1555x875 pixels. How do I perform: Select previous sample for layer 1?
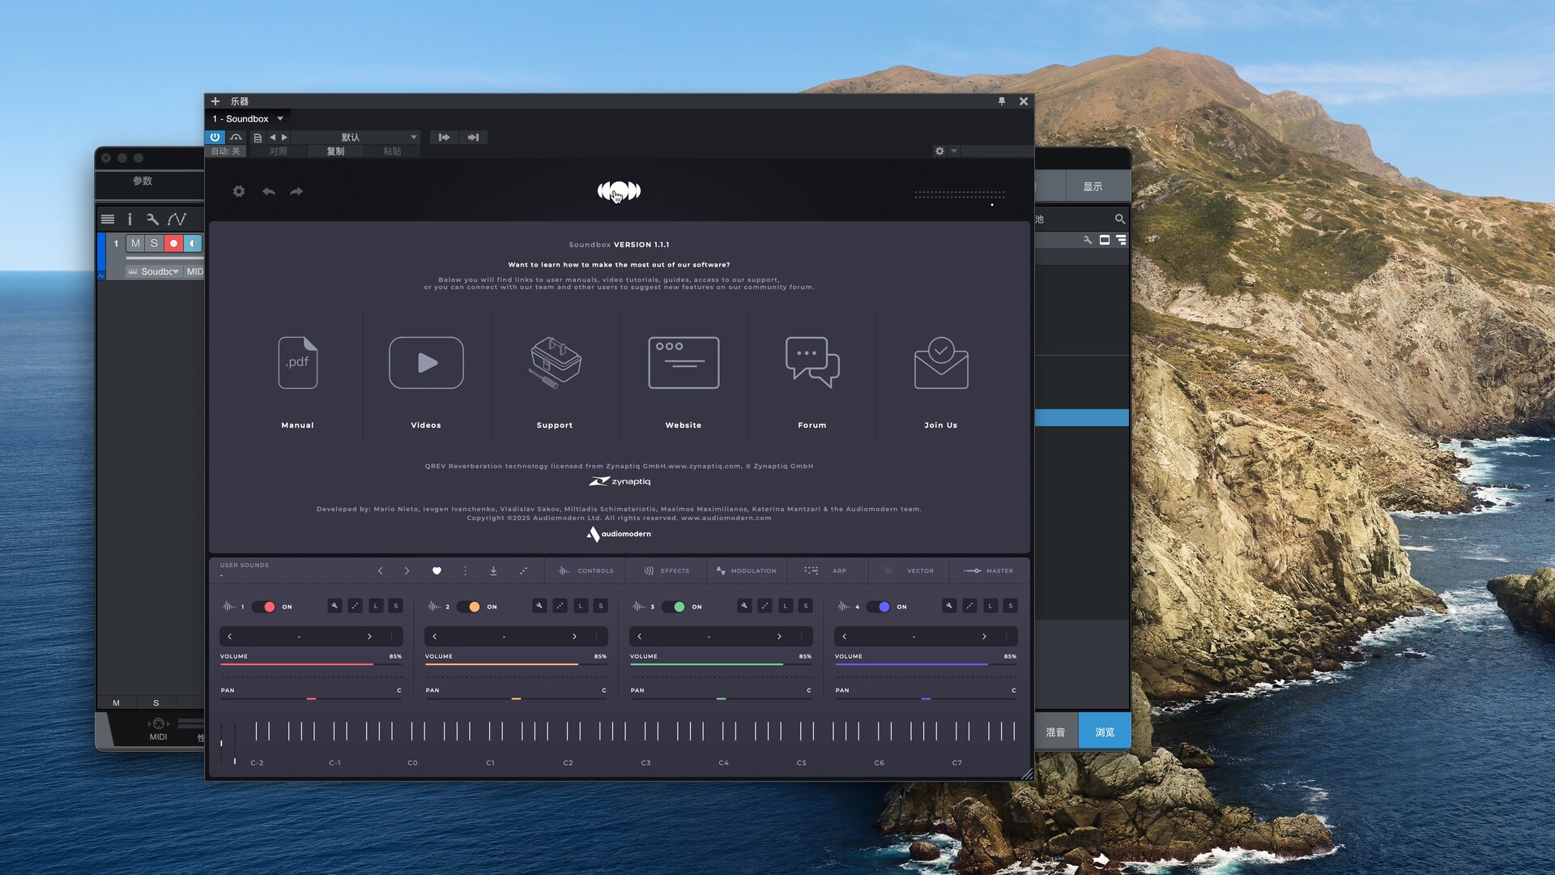230,637
